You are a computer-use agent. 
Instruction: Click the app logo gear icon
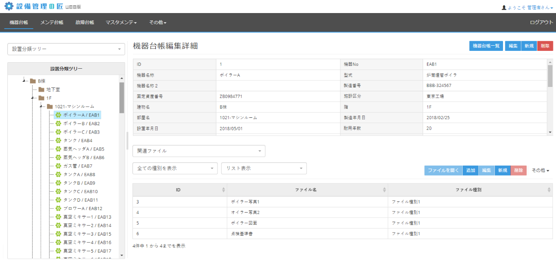(9, 7)
